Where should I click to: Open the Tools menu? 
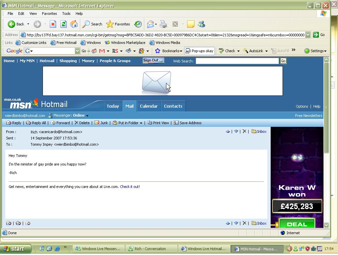[x=66, y=14]
